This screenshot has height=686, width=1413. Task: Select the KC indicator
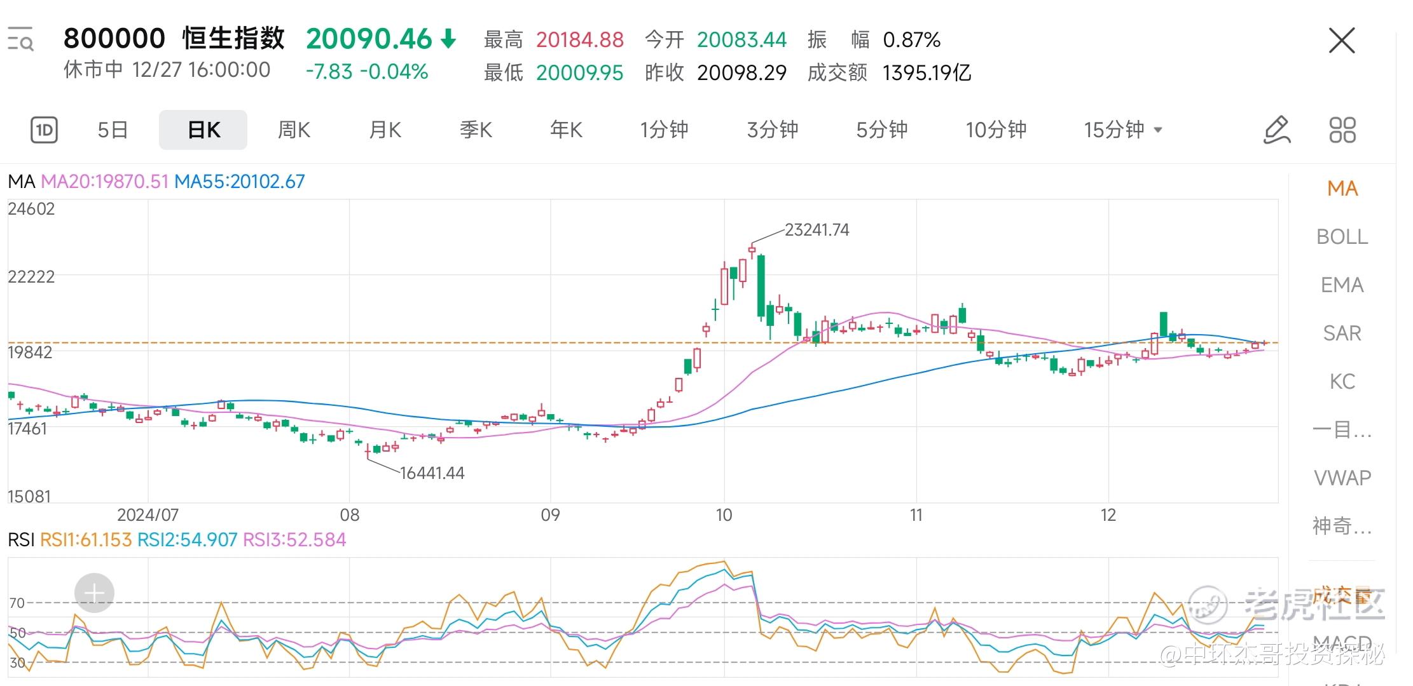tap(1342, 381)
